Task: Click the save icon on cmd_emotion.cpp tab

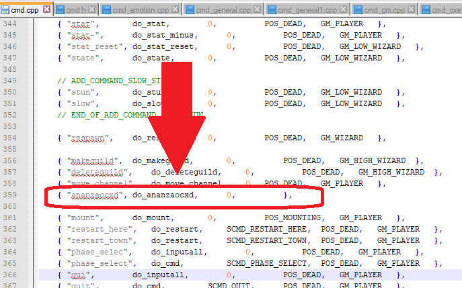Action: pyautogui.click(x=106, y=9)
